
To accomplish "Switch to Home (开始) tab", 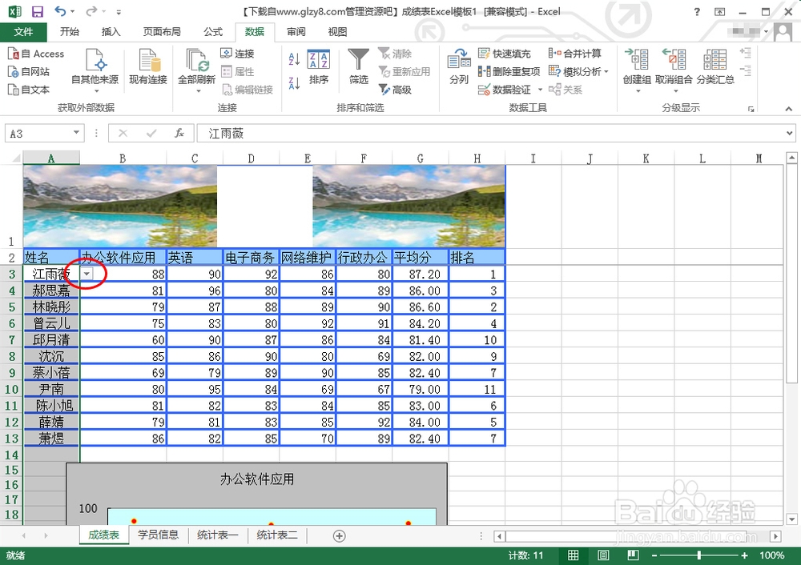I will pyautogui.click(x=70, y=32).
